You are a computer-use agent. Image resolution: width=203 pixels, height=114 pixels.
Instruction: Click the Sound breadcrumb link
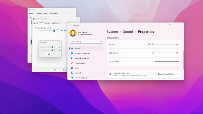click(128, 32)
